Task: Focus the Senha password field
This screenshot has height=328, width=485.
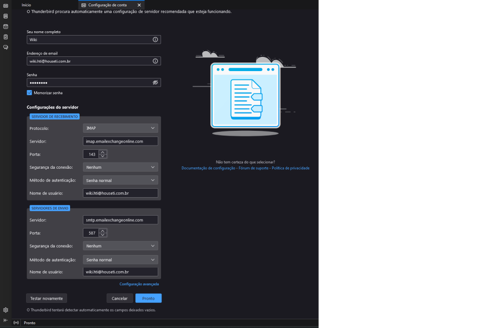Action: (x=94, y=82)
